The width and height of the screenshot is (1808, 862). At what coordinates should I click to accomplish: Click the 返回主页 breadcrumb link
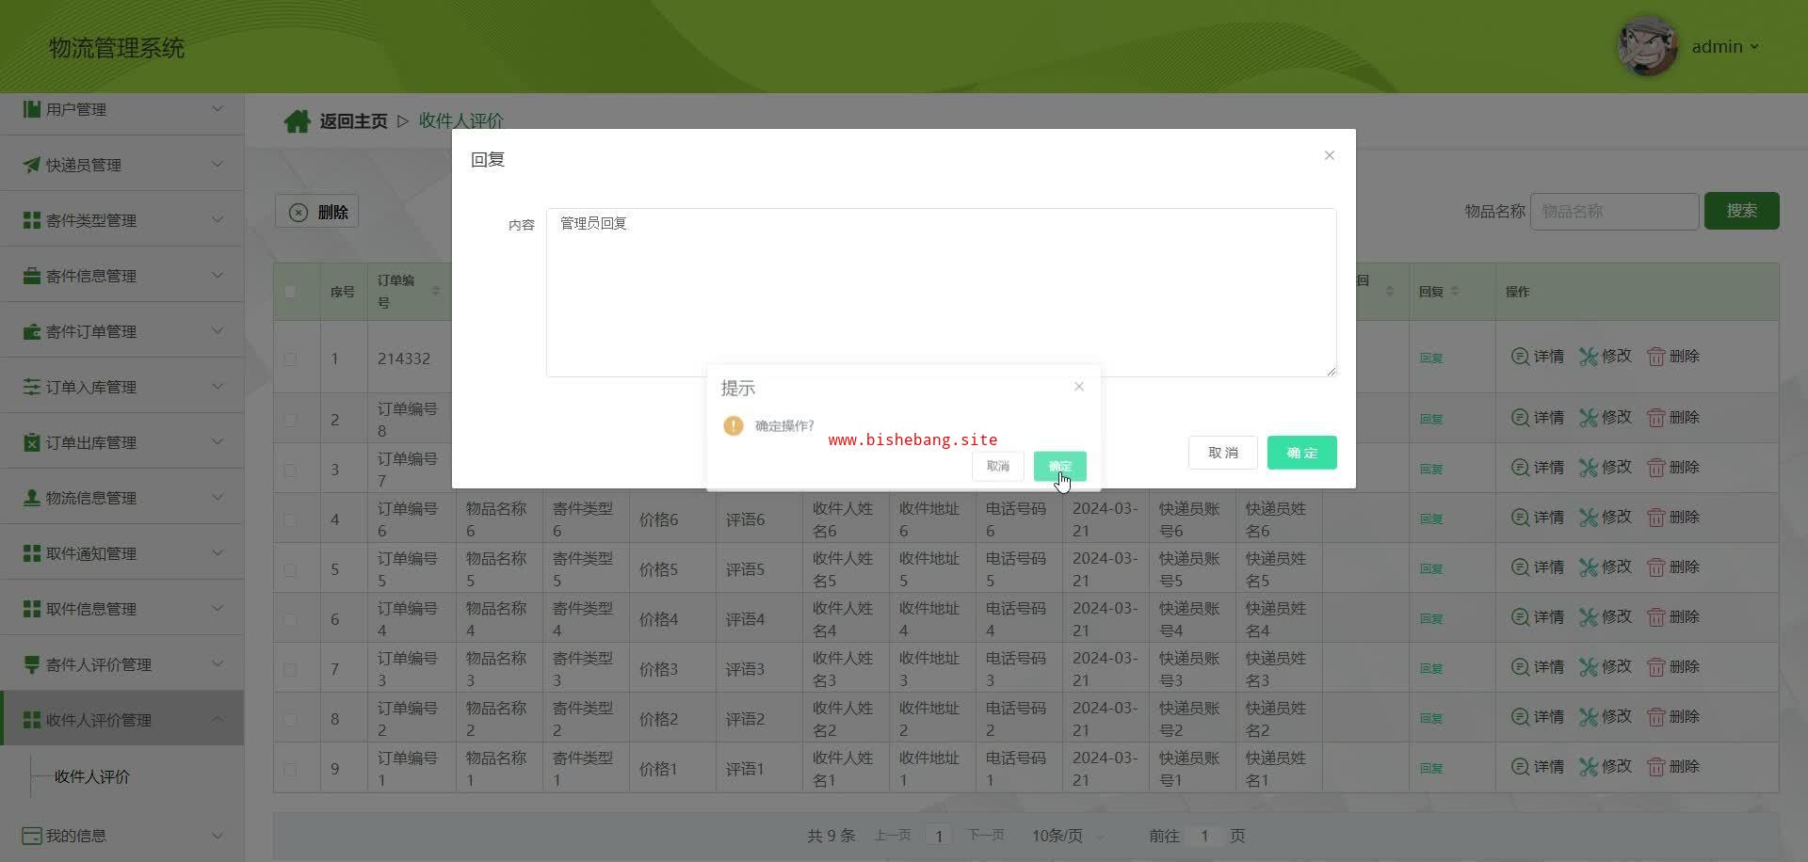pyautogui.click(x=353, y=121)
